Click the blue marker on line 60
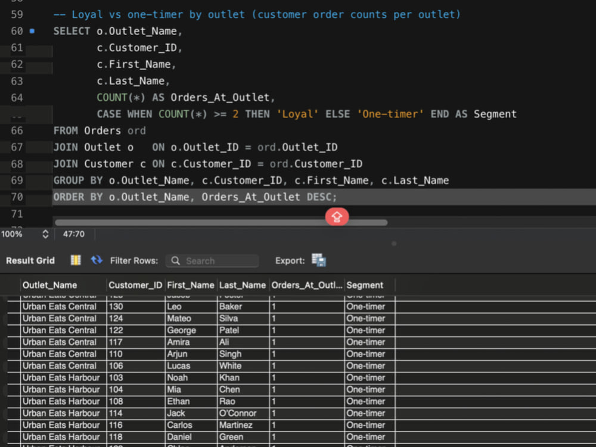Image resolution: width=596 pixels, height=447 pixels. tap(32, 31)
